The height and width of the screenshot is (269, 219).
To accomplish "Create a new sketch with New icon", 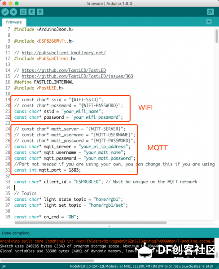I will (23, 12).
